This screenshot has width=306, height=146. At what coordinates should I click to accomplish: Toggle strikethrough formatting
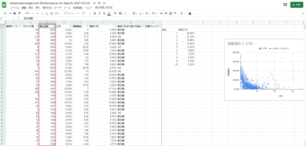point(104,13)
